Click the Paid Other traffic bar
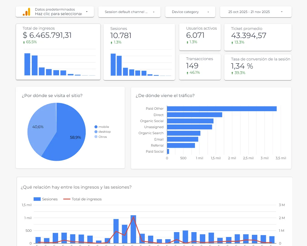The width and height of the screenshot is (307, 246). pos(222,108)
